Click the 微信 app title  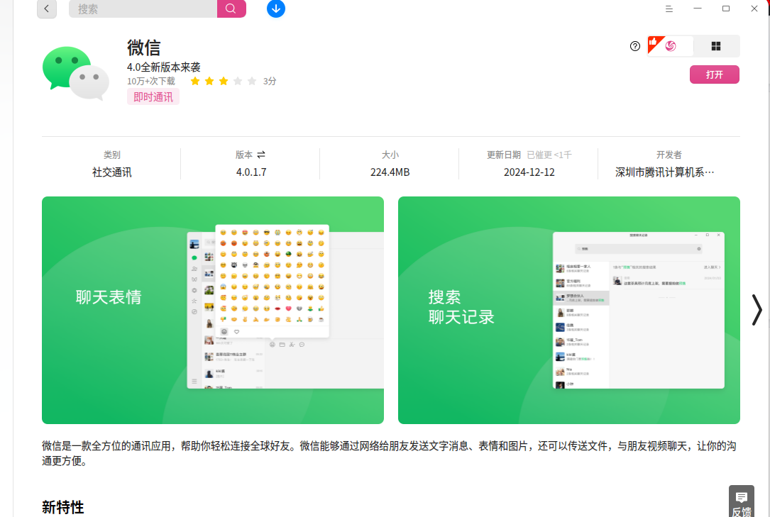pyautogui.click(x=144, y=48)
